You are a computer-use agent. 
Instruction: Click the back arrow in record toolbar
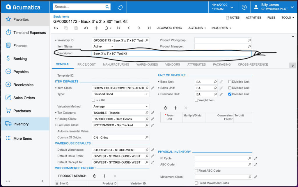(x=56, y=28)
